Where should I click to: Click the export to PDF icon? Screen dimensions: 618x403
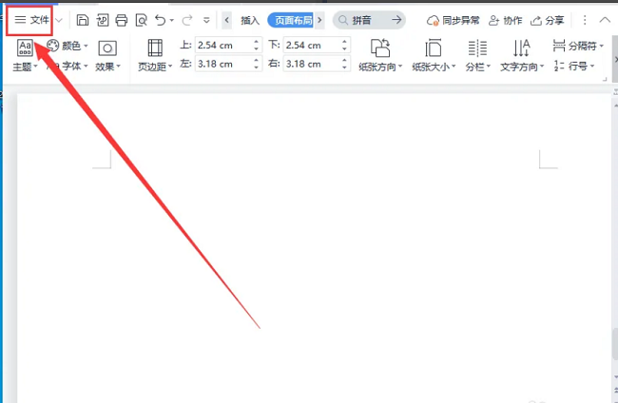point(103,20)
